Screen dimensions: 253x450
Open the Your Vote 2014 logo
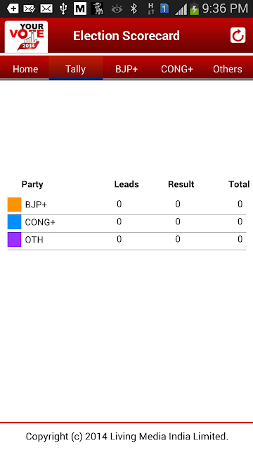(x=26, y=37)
